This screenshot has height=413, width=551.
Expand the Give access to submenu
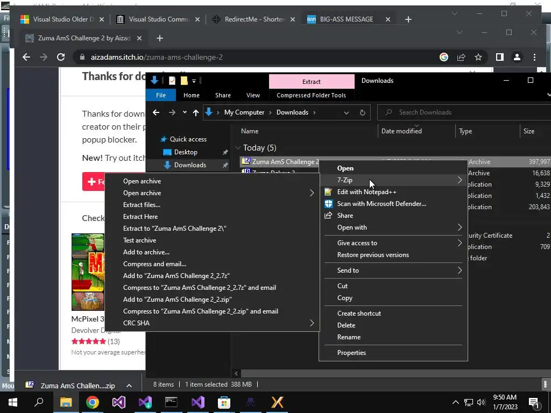(x=393, y=243)
